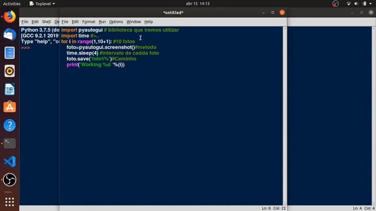
Task: Click the foto.save code line
Action: coord(89,59)
